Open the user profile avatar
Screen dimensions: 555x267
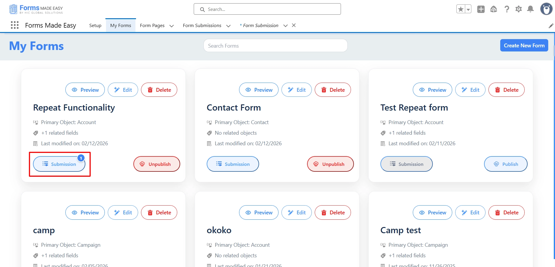[x=546, y=9]
